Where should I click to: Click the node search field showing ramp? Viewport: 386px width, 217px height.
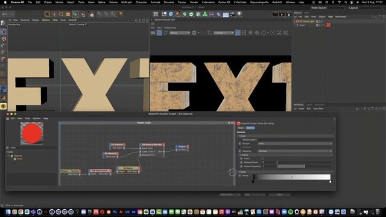pos(33,148)
